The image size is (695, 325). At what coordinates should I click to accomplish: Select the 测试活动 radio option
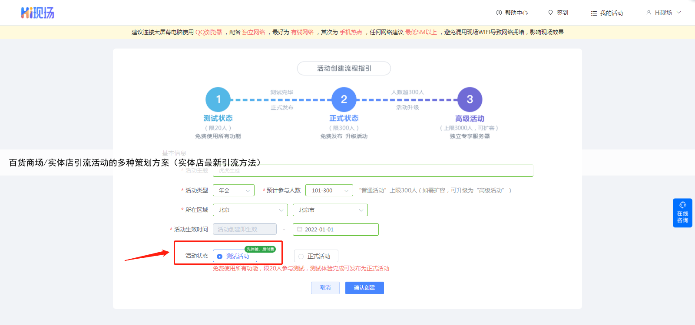[220, 257]
